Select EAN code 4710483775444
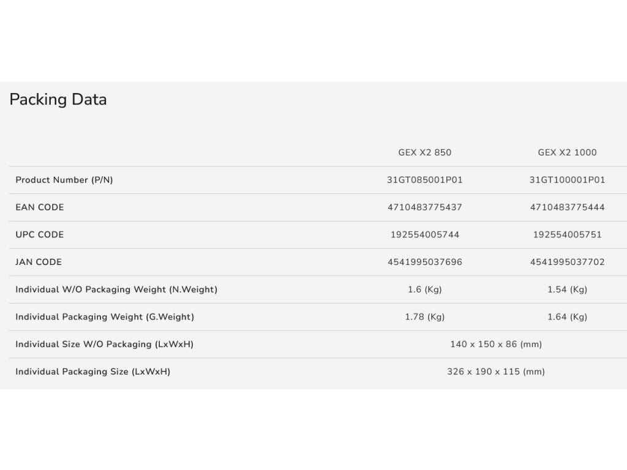The width and height of the screenshot is (627, 470). click(567, 207)
